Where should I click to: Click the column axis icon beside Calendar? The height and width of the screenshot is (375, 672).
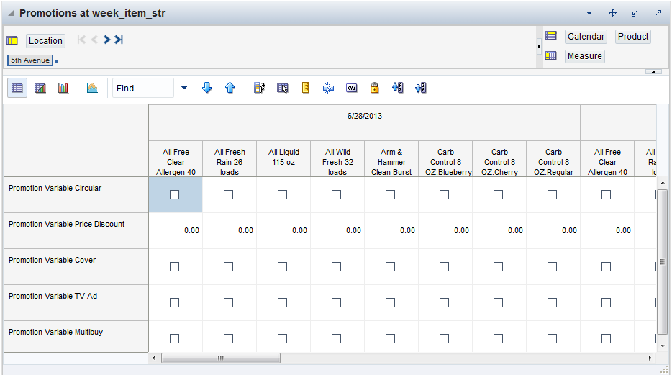(551, 35)
